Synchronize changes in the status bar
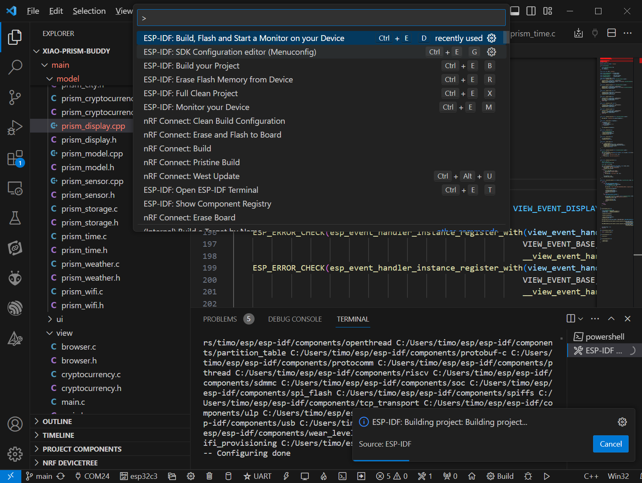This screenshot has height=483, width=642. point(61,476)
